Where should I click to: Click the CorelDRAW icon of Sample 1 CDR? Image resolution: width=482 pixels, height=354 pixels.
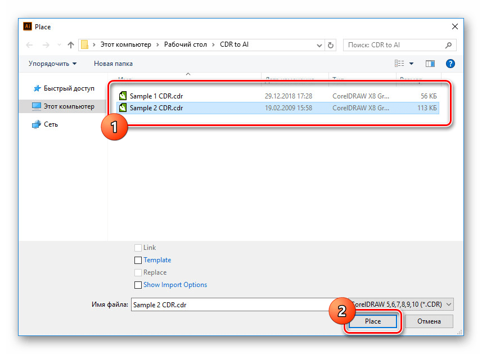[123, 96]
